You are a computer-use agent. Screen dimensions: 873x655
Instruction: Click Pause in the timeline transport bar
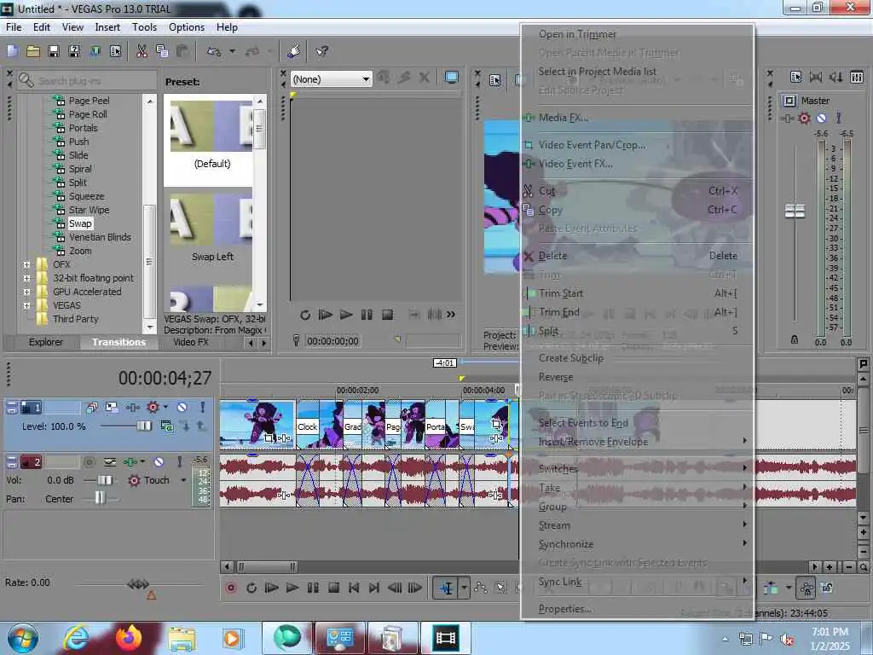tap(313, 588)
